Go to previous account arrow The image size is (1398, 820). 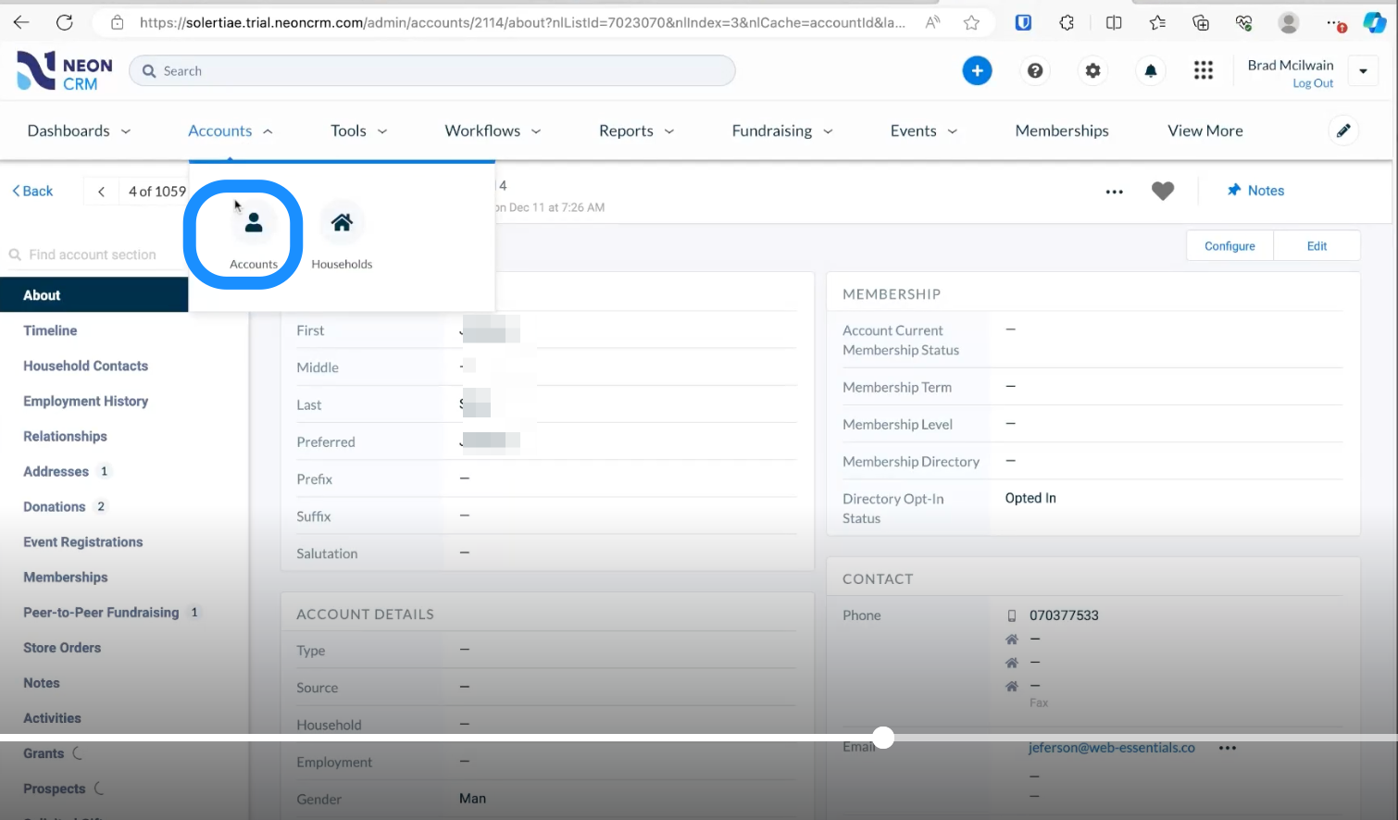point(101,192)
